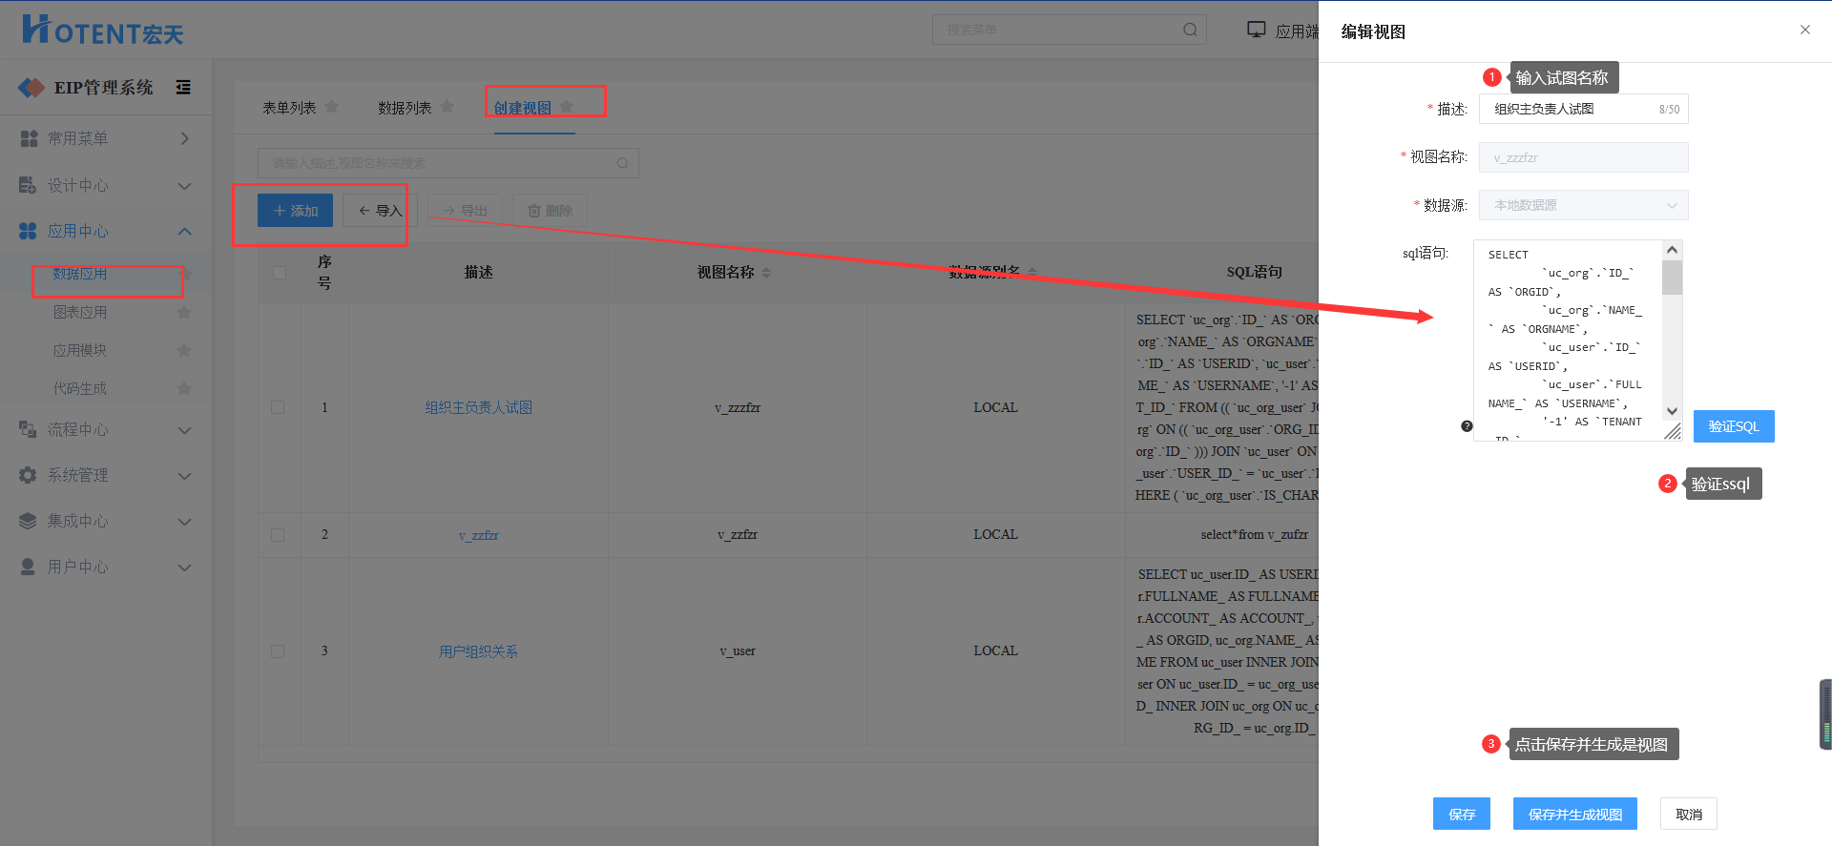Click the star icon beside 表单列表 tab

332,107
